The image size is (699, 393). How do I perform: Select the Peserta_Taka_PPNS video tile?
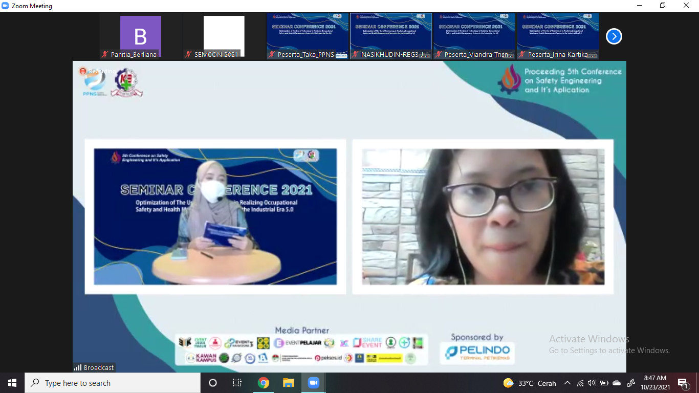pos(308,36)
